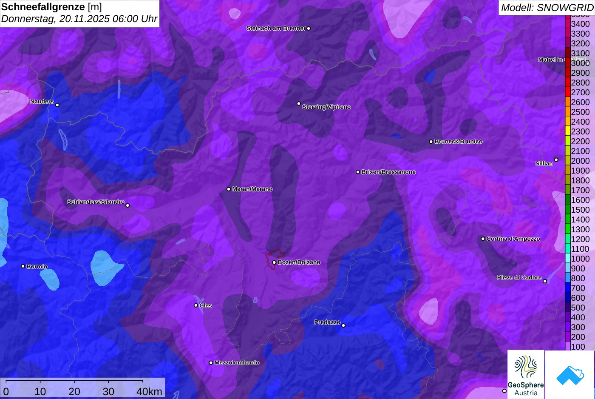Image resolution: width=595 pixels, height=399 pixels.
Task: Click the 100 legend value
Action: 578,347
